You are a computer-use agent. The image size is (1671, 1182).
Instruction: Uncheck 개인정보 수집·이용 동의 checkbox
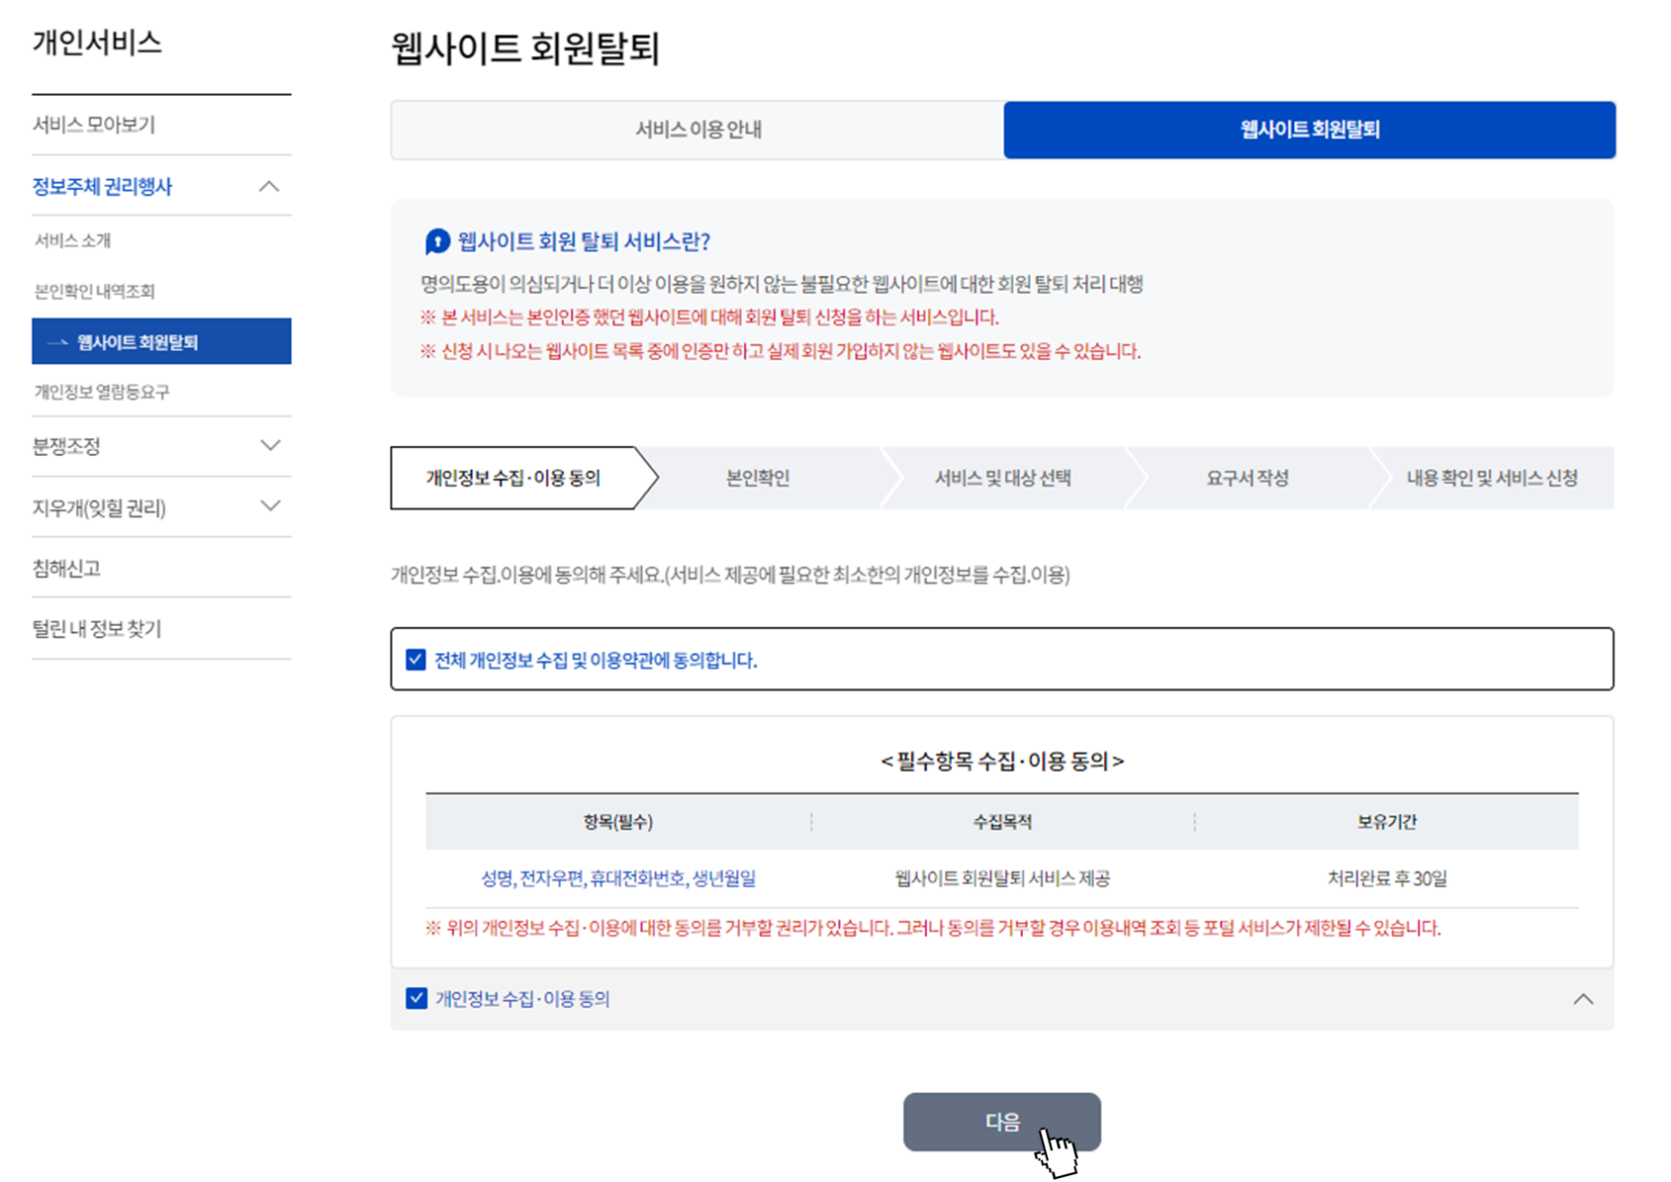click(417, 998)
